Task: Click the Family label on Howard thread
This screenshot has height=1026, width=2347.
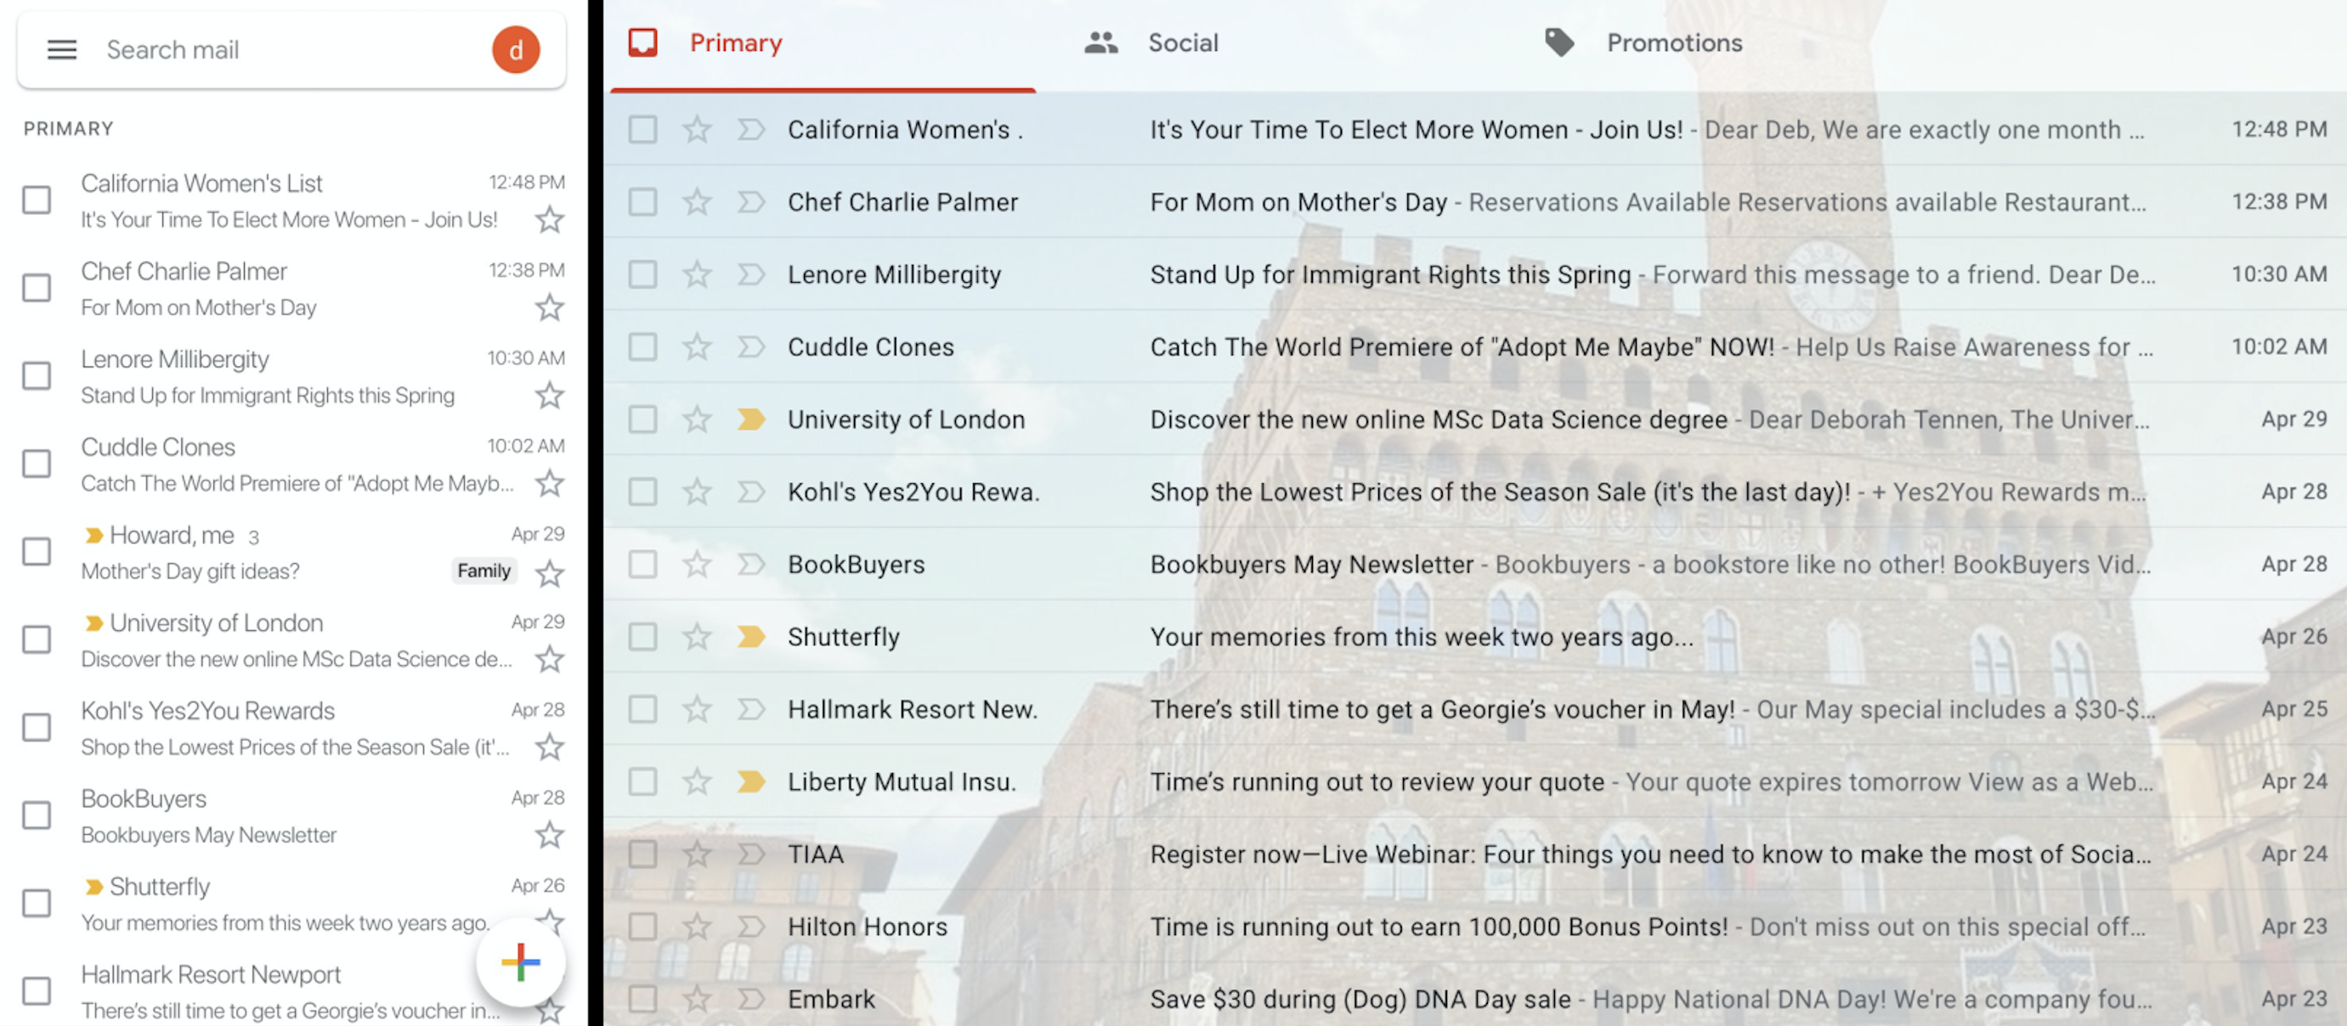Action: point(484,571)
